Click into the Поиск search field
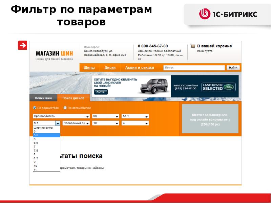 (194, 68)
